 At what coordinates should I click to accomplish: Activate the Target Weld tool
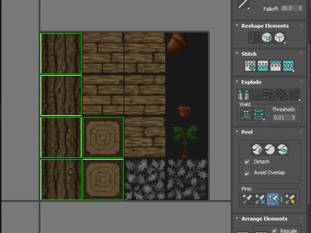tap(246, 115)
